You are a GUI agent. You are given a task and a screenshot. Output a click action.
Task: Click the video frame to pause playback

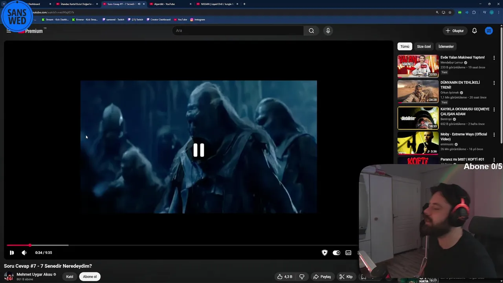pyautogui.click(x=198, y=147)
